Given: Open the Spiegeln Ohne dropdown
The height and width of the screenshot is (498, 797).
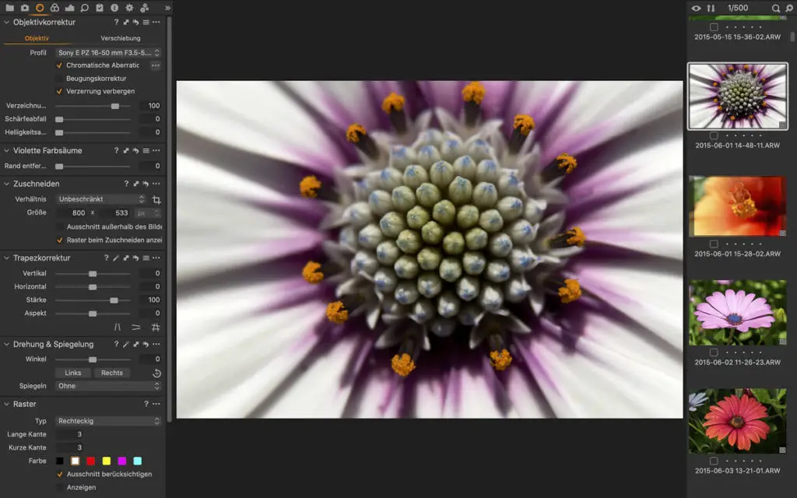Looking at the screenshot, I should (108, 386).
